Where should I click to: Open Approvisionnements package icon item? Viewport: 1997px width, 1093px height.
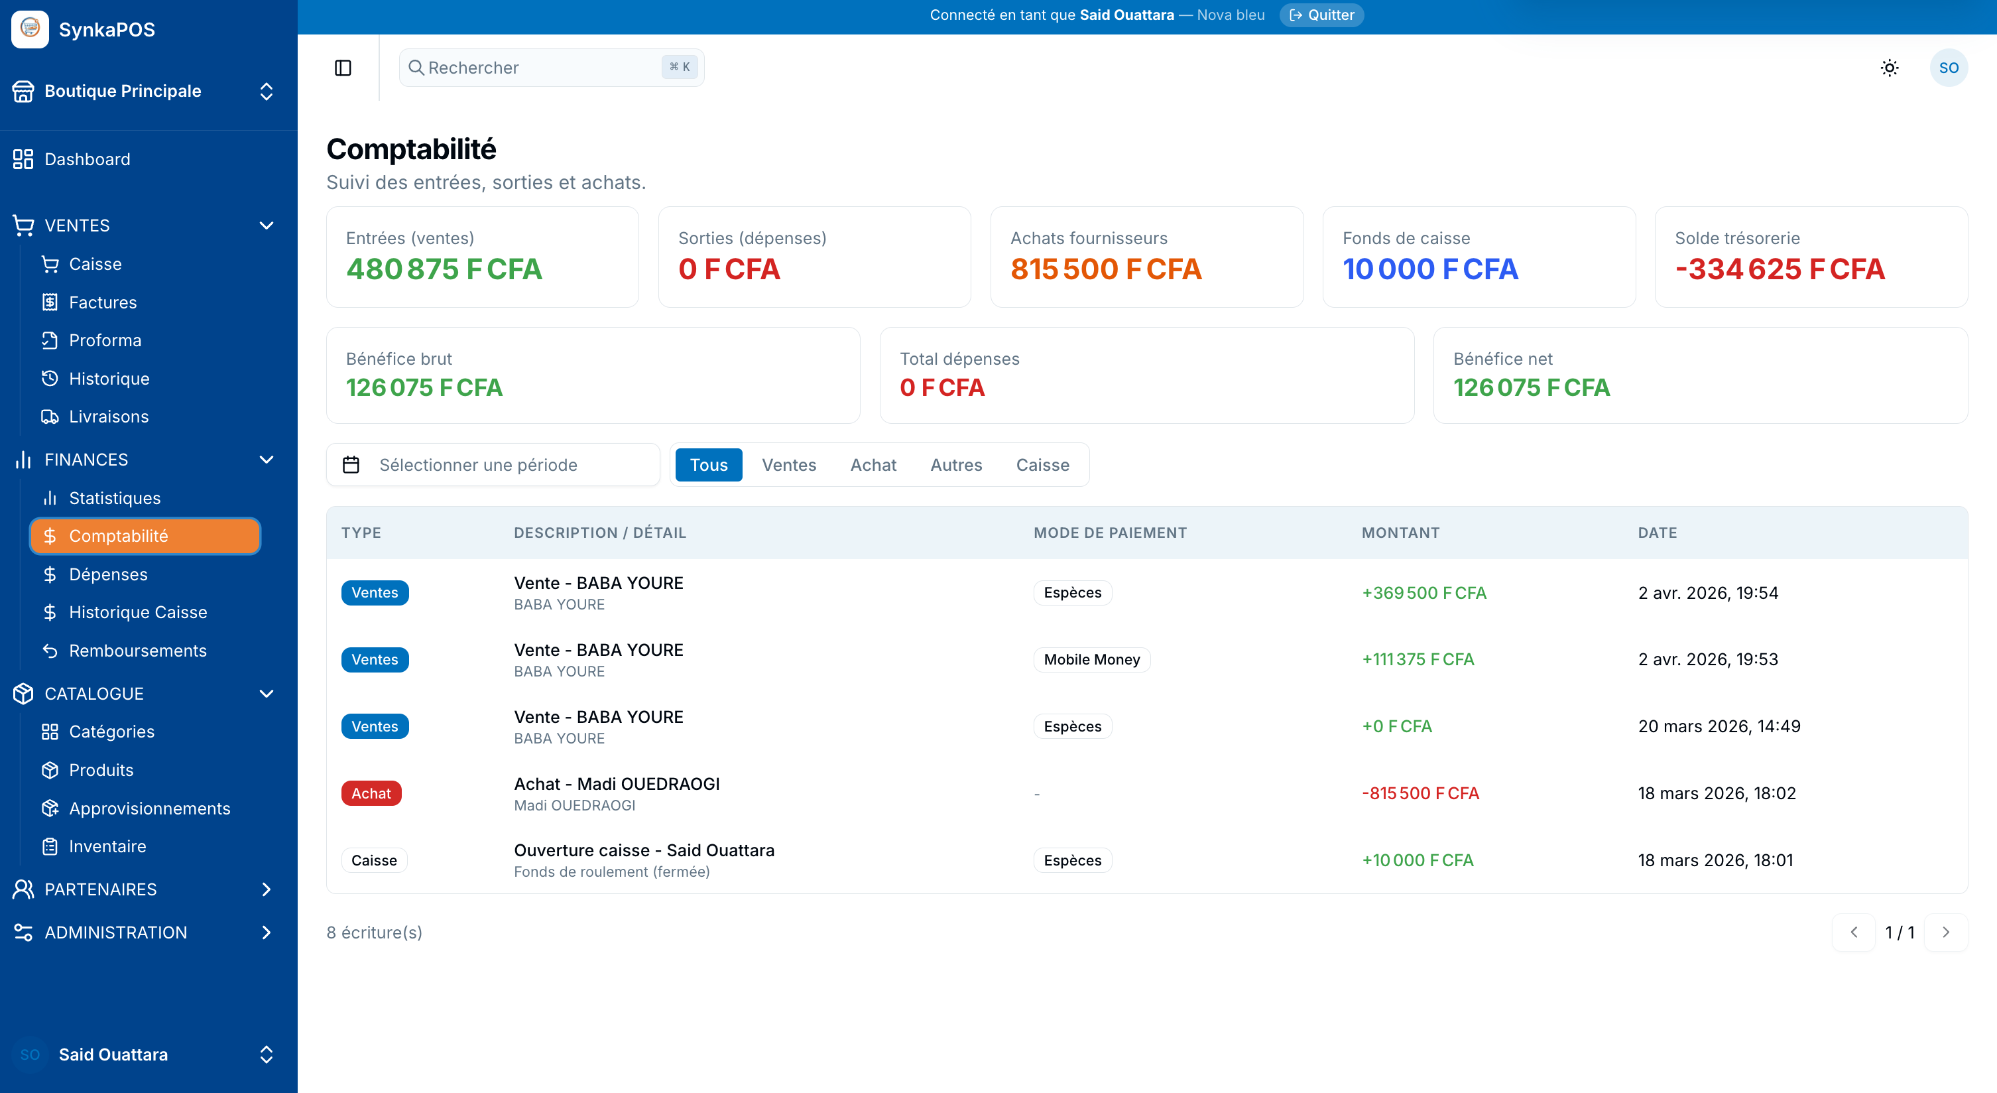50,808
